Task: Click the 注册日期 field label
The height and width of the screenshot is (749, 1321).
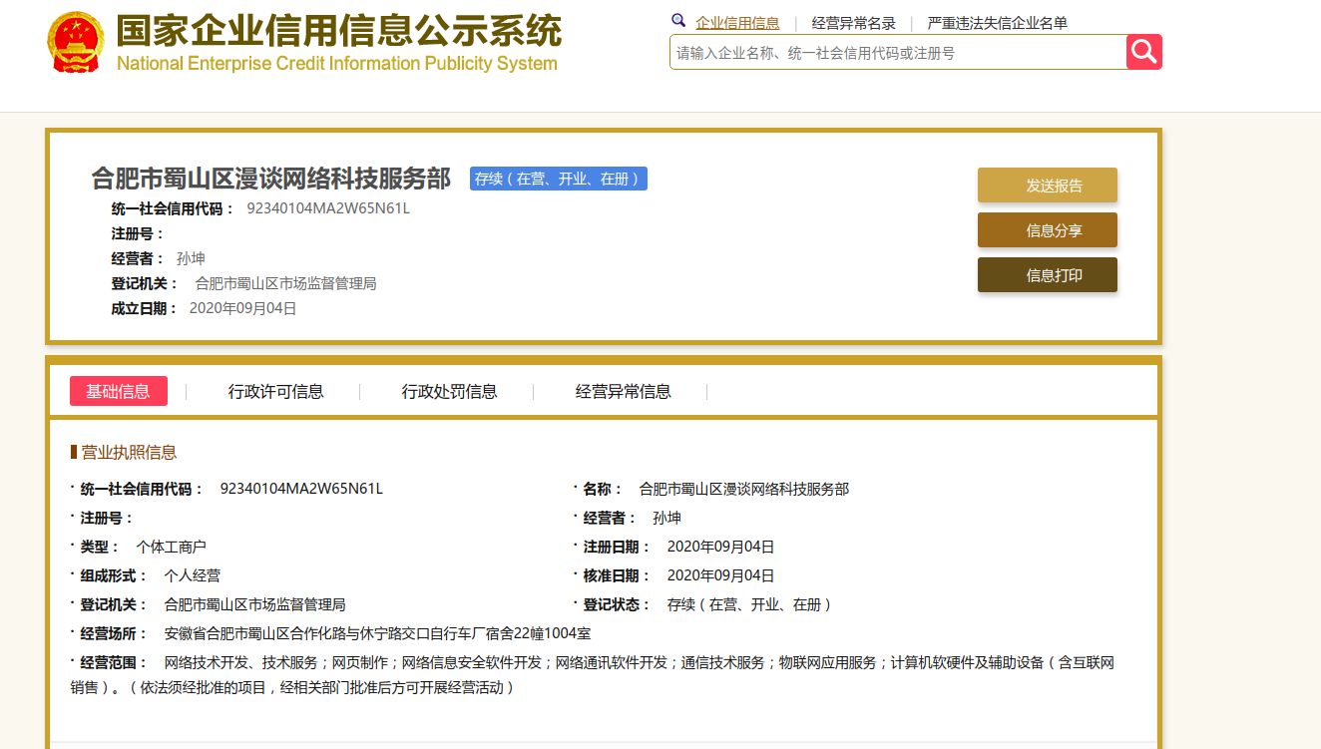Action: (617, 547)
